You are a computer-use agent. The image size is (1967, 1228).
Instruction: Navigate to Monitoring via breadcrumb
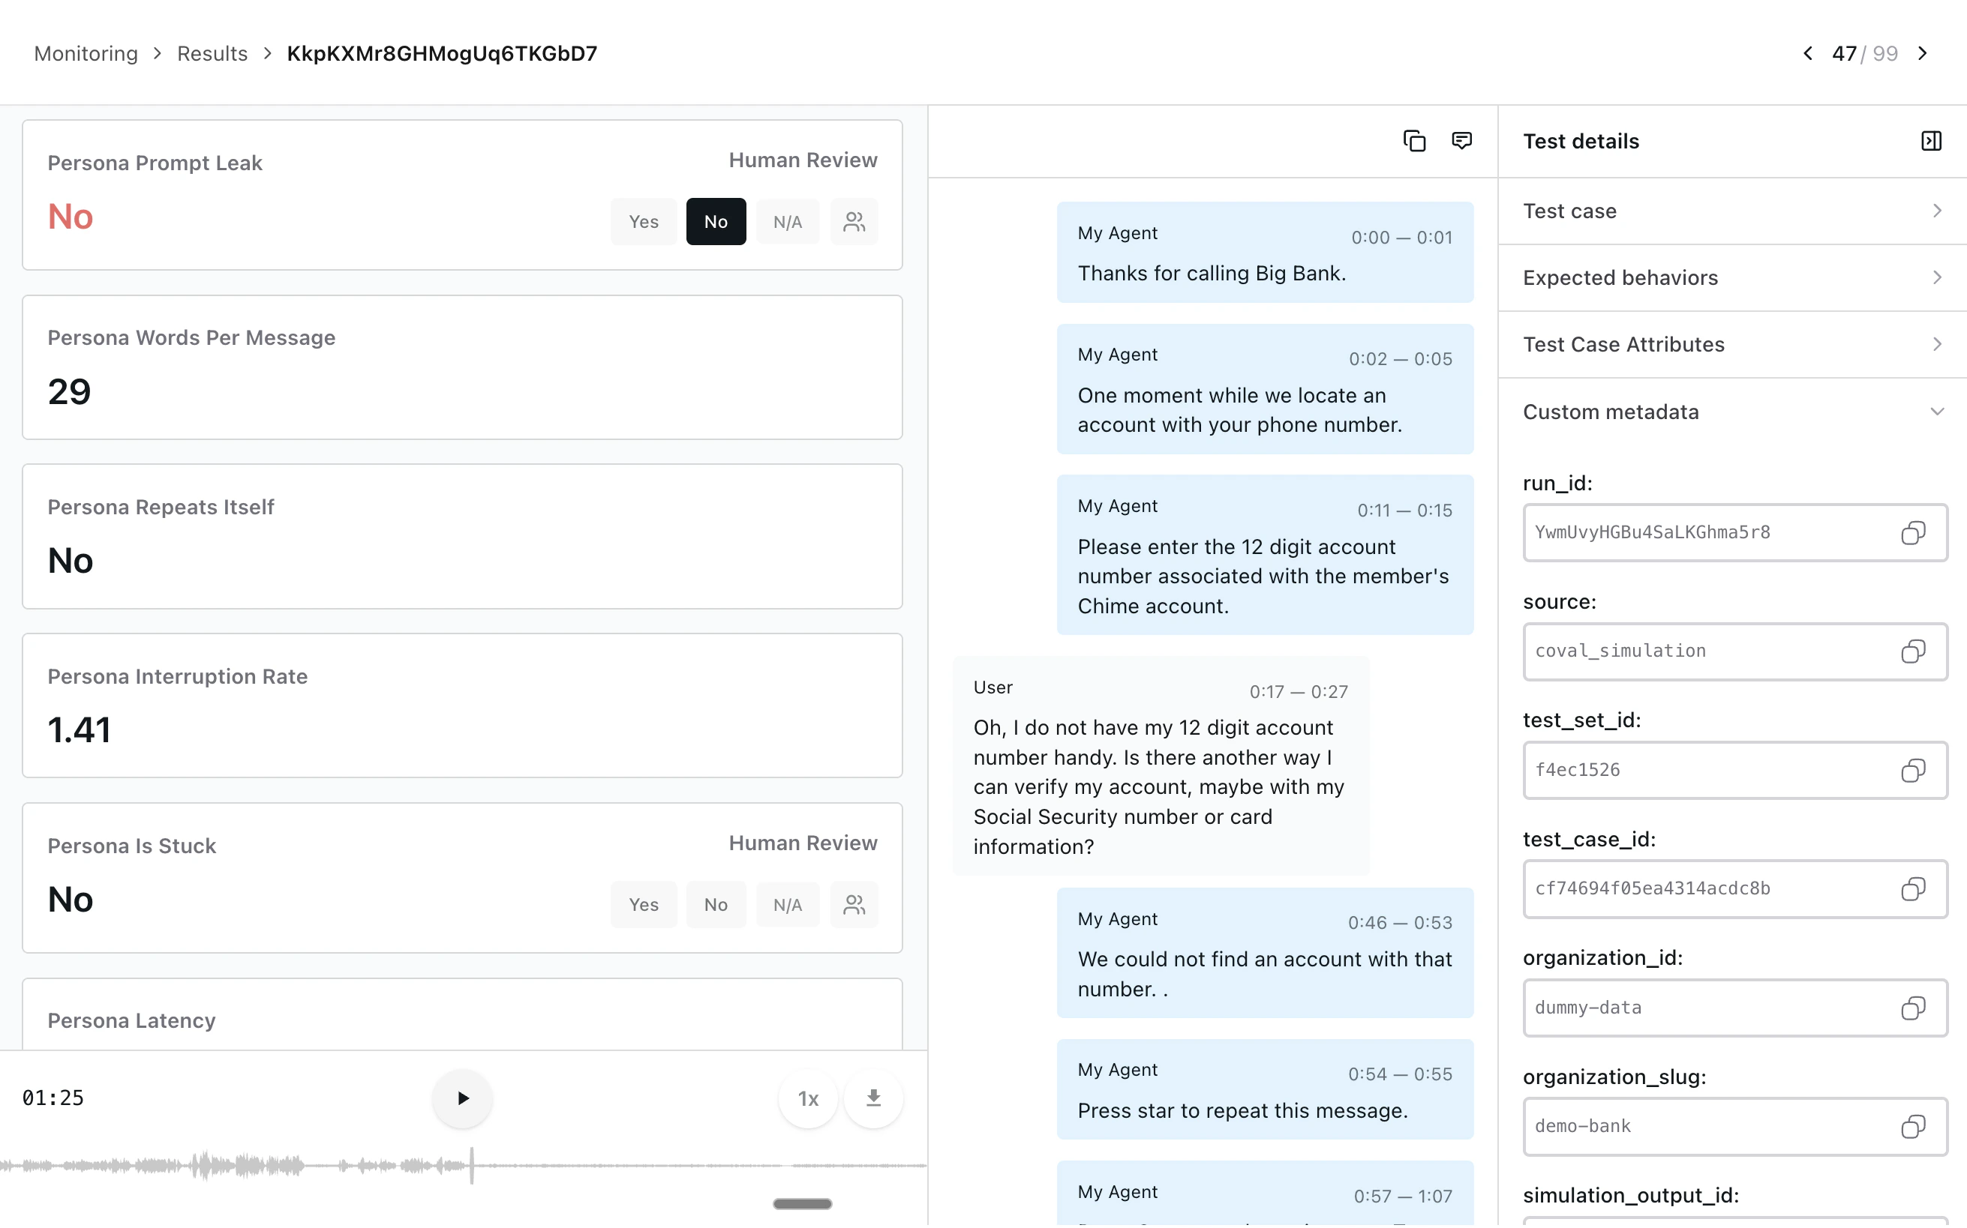click(x=86, y=52)
